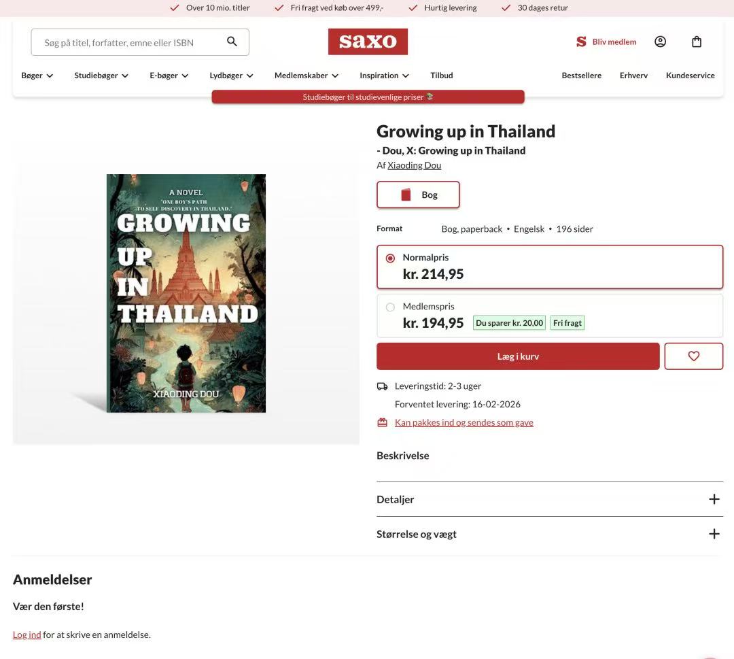Expand the Størrelse og vægt section
Screen dimensions: 734x659
714,534
